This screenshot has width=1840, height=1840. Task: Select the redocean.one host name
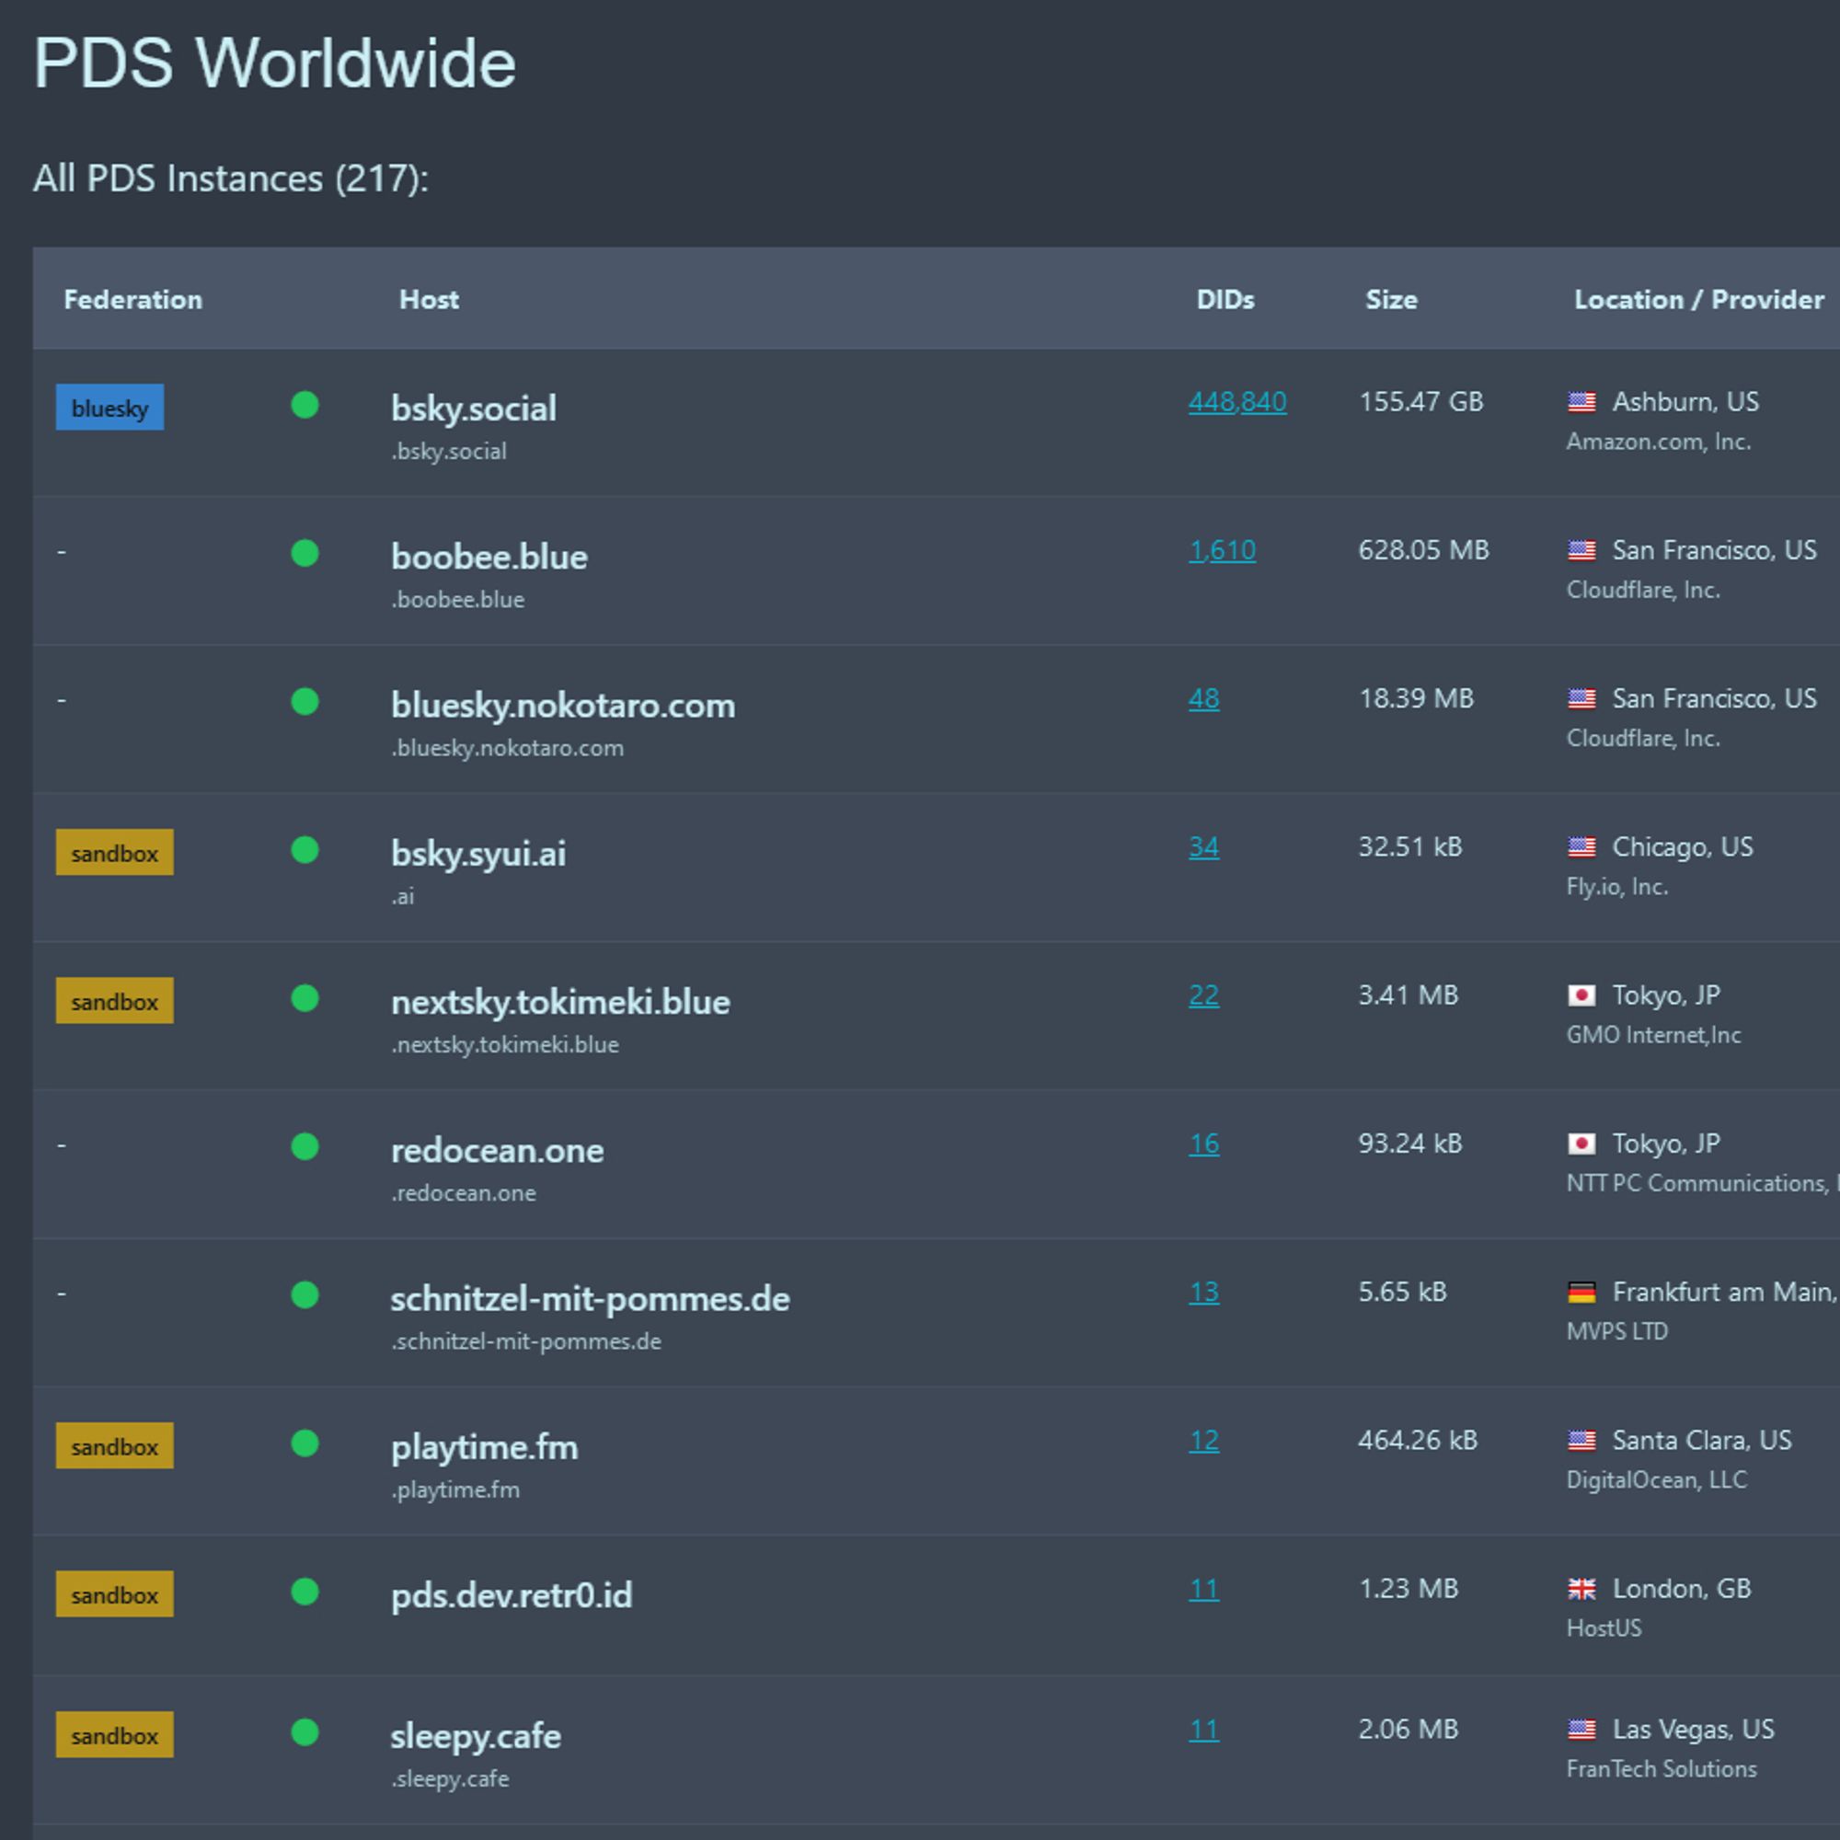pos(497,1151)
